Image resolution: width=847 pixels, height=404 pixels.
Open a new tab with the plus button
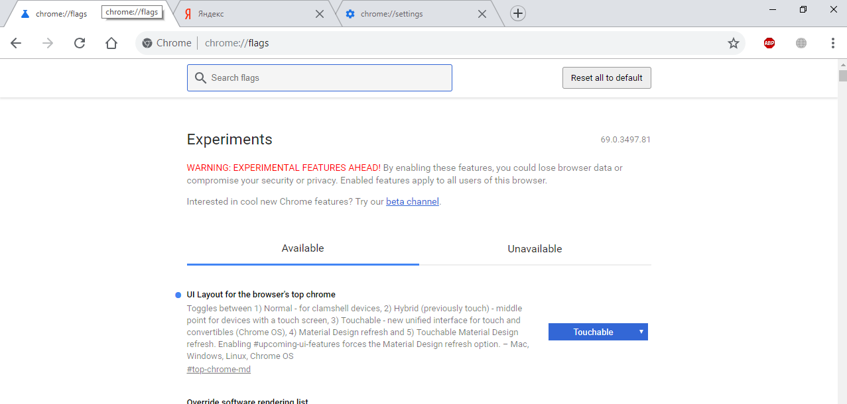pyautogui.click(x=518, y=13)
